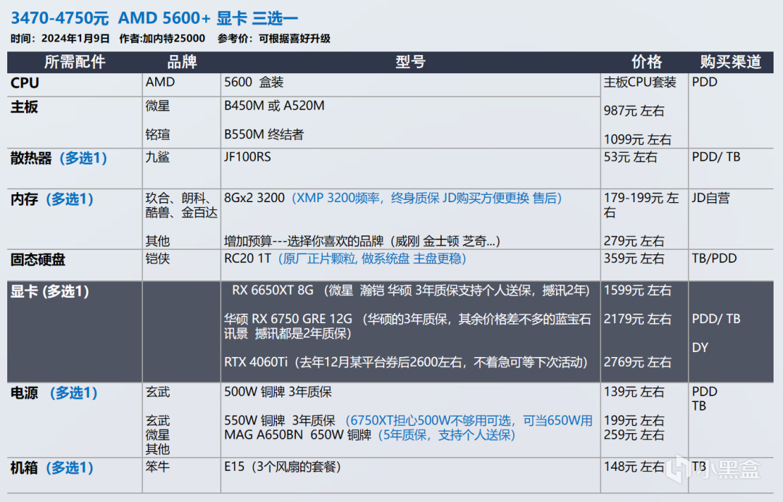Click the 'RC20 1T' SSD model

248,259
